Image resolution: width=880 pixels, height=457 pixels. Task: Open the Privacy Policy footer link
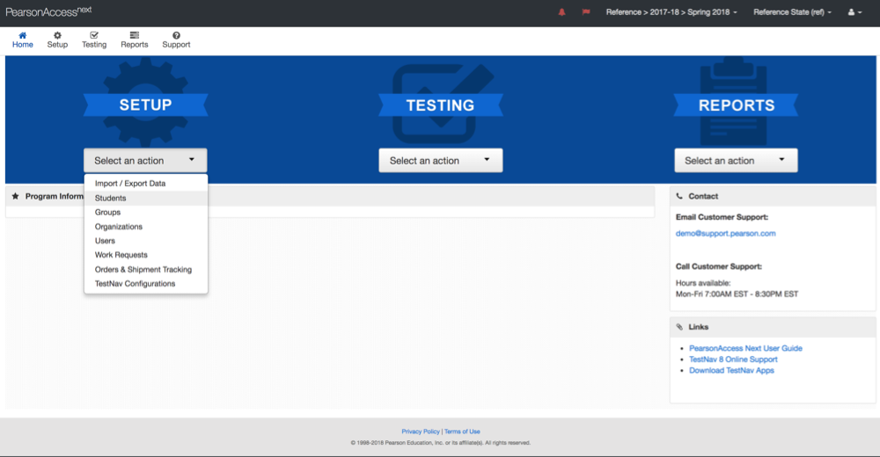coord(421,432)
